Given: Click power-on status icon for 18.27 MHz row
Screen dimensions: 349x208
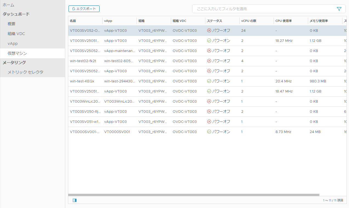Looking at the screenshot, I should (x=209, y=41).
